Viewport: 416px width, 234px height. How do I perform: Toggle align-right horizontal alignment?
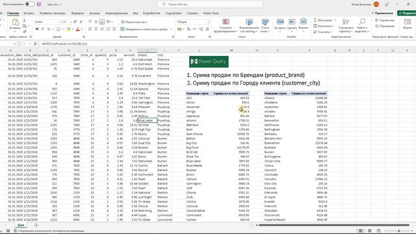(101, 29)
